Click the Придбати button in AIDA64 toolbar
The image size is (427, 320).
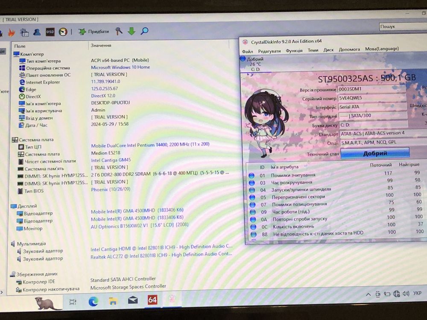pyautogui.click(x=94, y=32)
